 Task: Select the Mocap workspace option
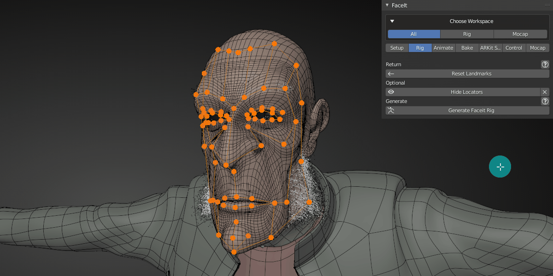coord(520,34)
